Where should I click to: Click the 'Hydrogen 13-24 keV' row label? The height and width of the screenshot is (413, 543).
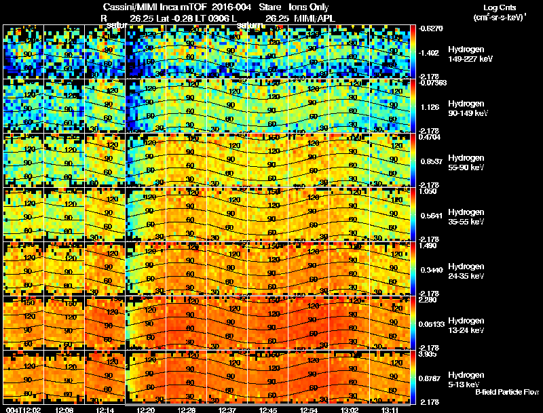click(466, 326)
